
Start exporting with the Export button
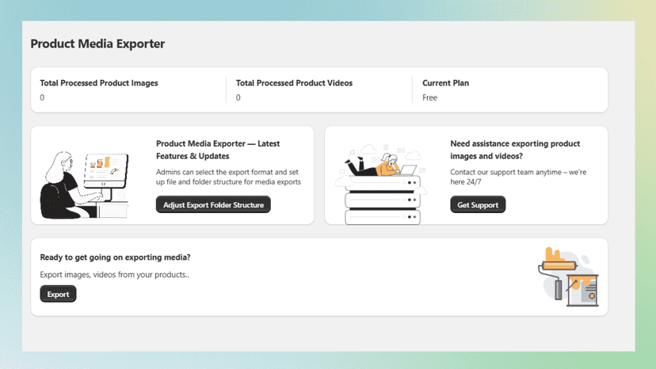[x=58, y=294]
